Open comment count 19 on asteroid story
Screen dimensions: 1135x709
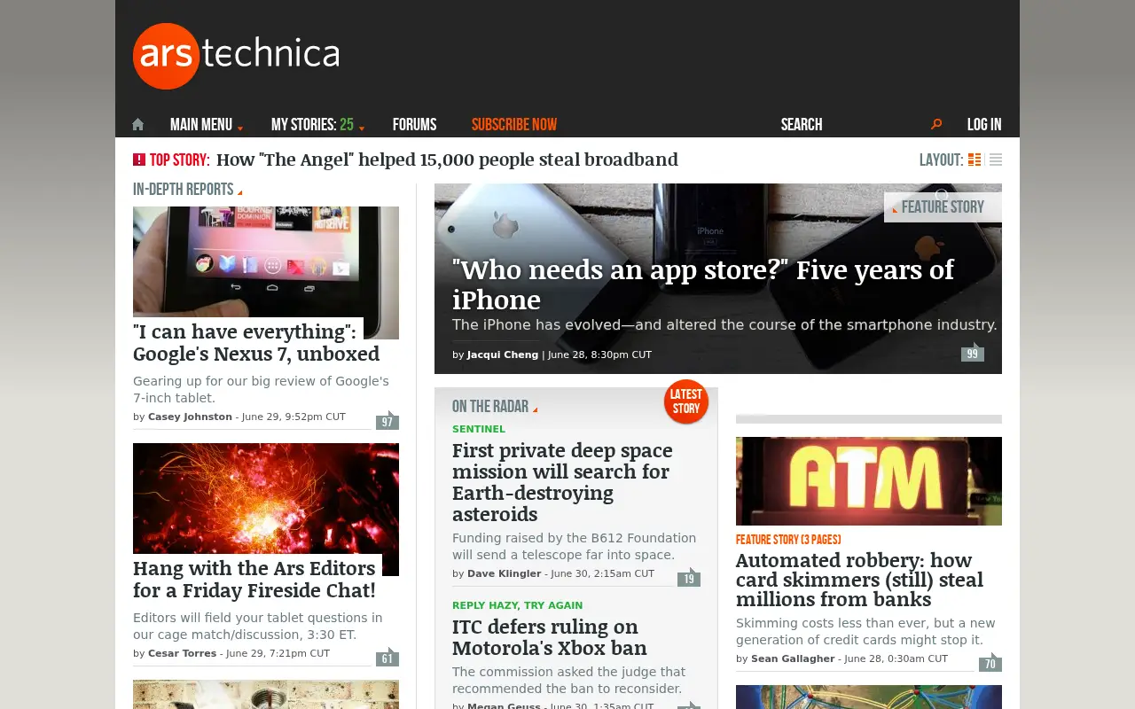[x=689, y=577]
